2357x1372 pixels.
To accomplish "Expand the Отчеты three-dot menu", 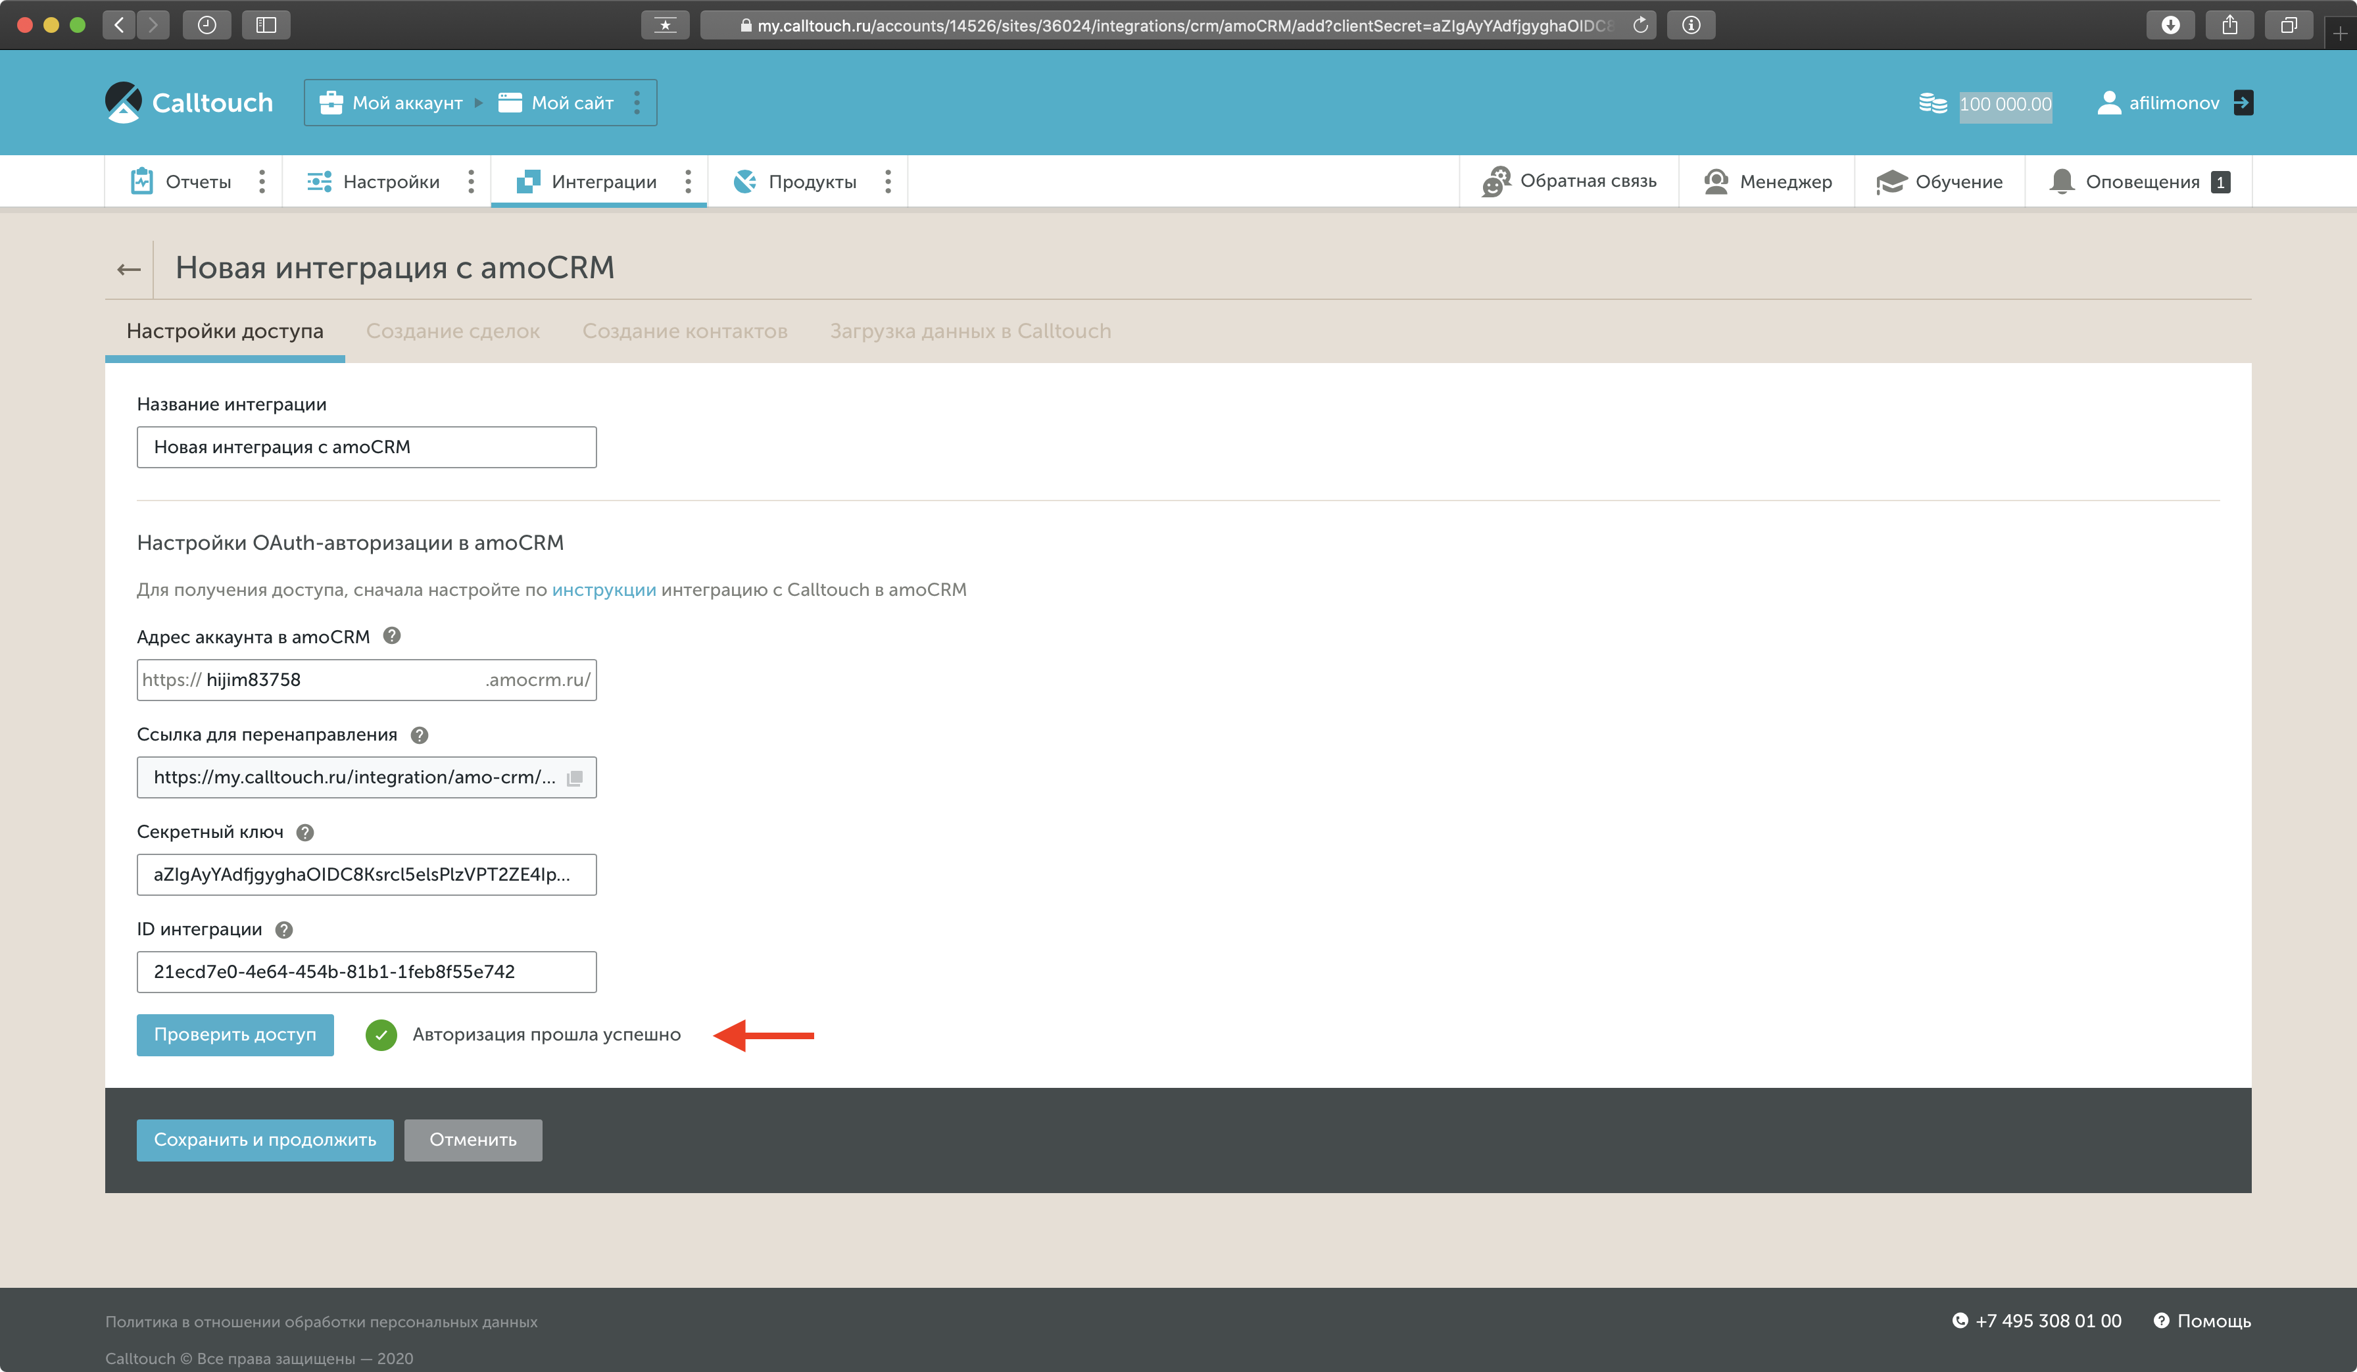I will point(262,182).
